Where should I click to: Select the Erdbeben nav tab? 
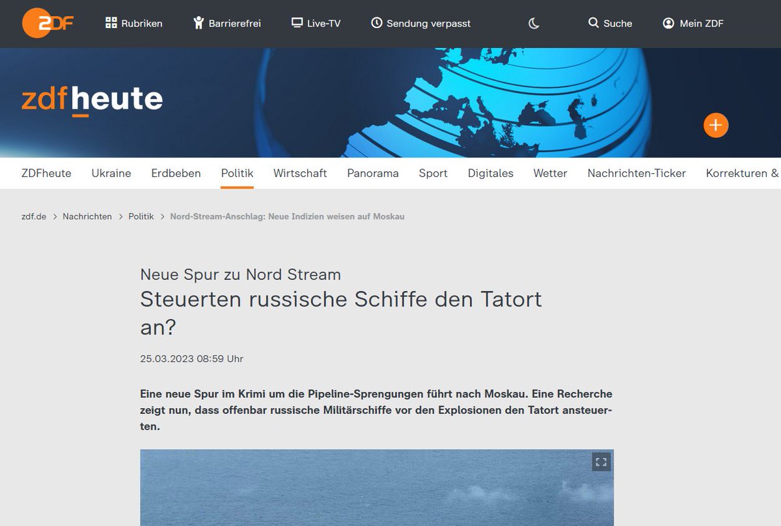176,173
